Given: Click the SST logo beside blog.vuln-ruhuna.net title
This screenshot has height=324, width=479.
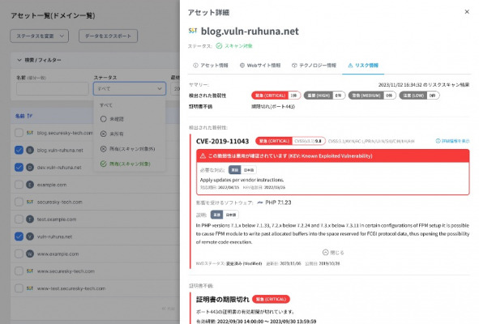Looking at the screenshot, I should tap(193, 31).
